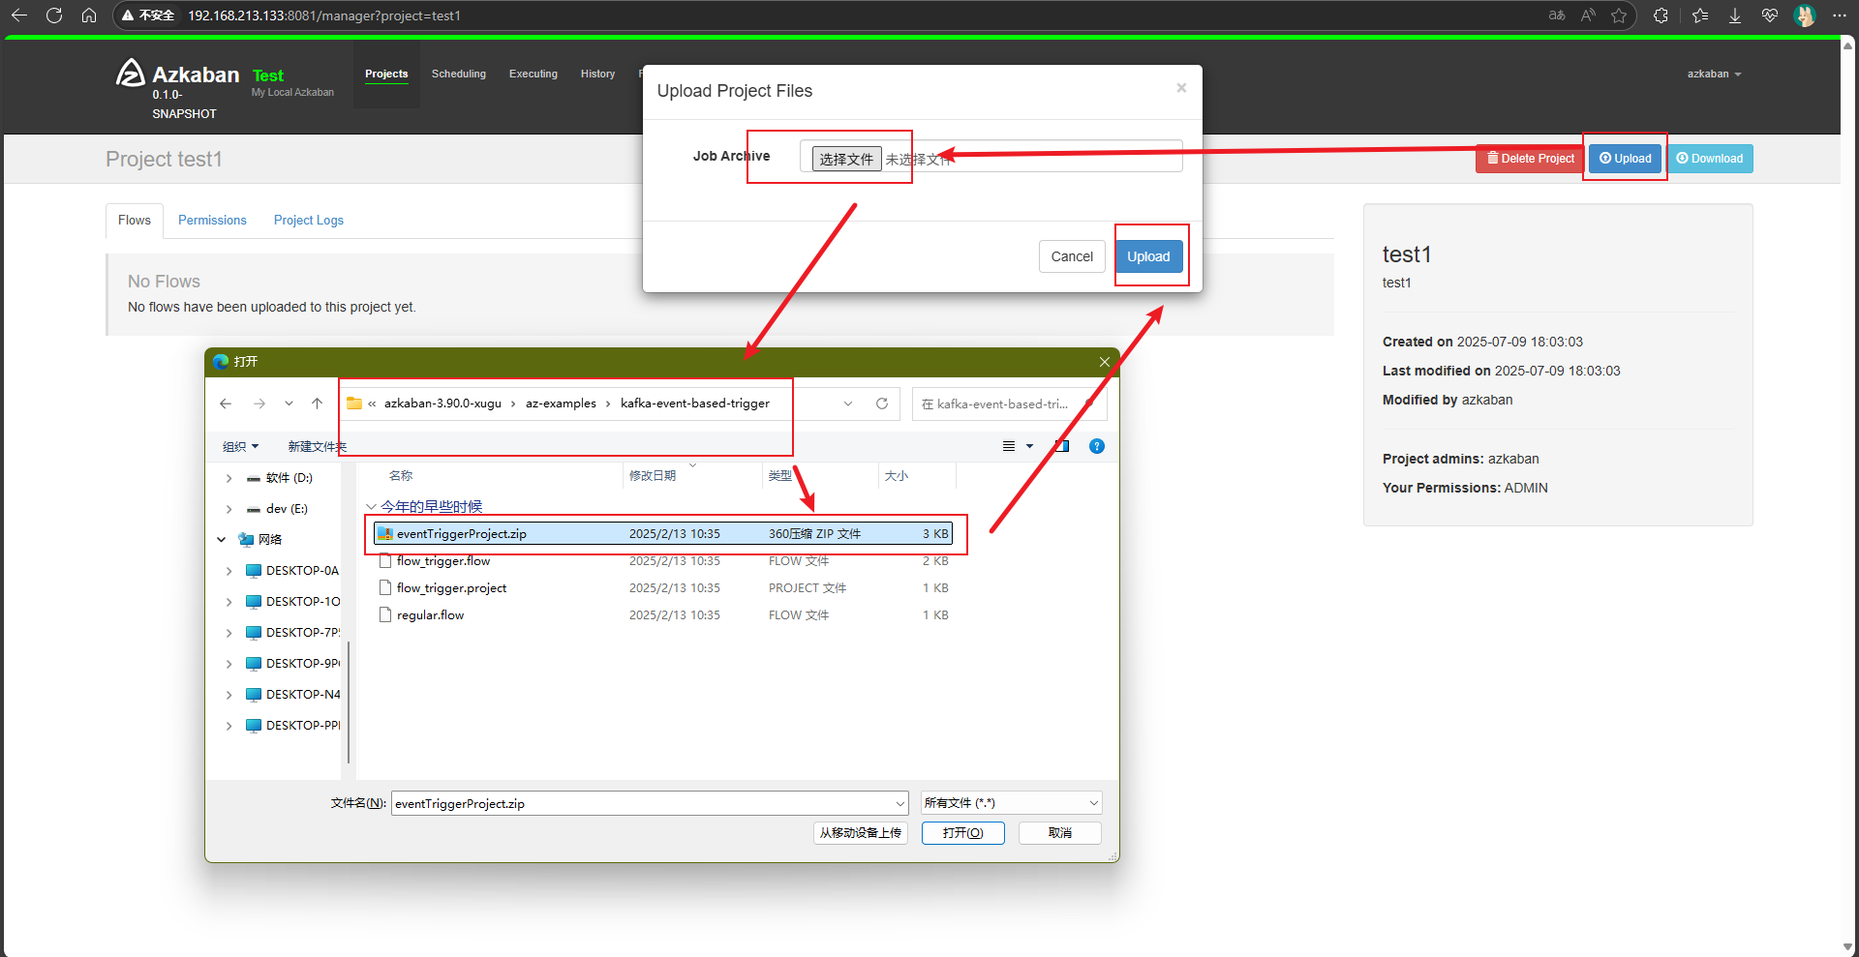The image size is (1859, 957).
Task: Click the Up folder arrow in file dialog
Action: pos(317,404)
